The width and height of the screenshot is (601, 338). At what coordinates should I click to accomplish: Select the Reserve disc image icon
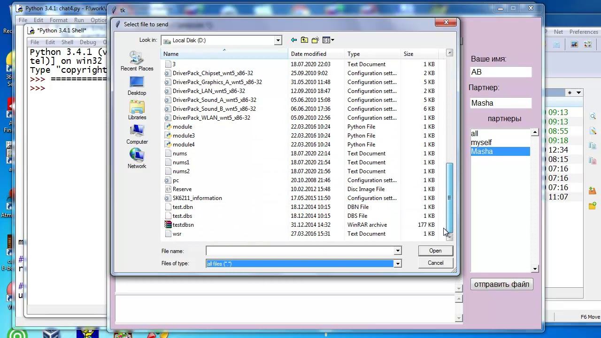(x=168, y=189)
